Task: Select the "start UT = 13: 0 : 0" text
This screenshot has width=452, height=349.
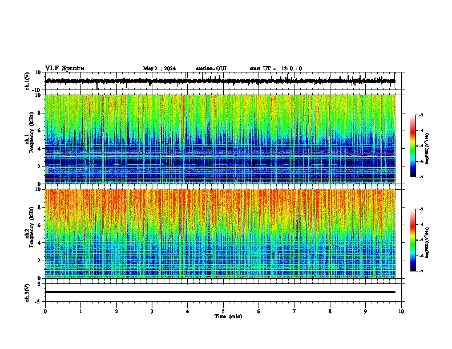Action: (276, 68)
